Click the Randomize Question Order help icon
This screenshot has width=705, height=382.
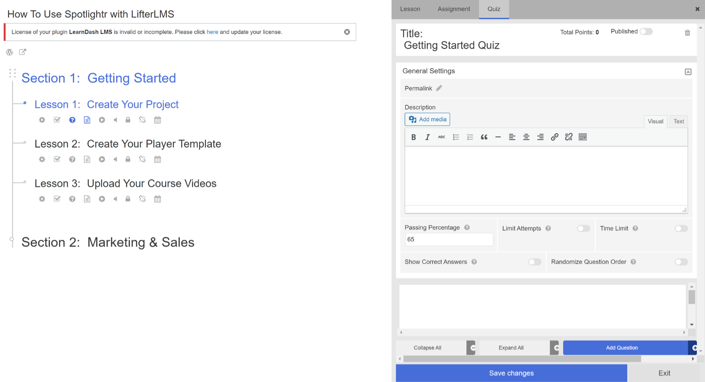[x=633, y=262]
